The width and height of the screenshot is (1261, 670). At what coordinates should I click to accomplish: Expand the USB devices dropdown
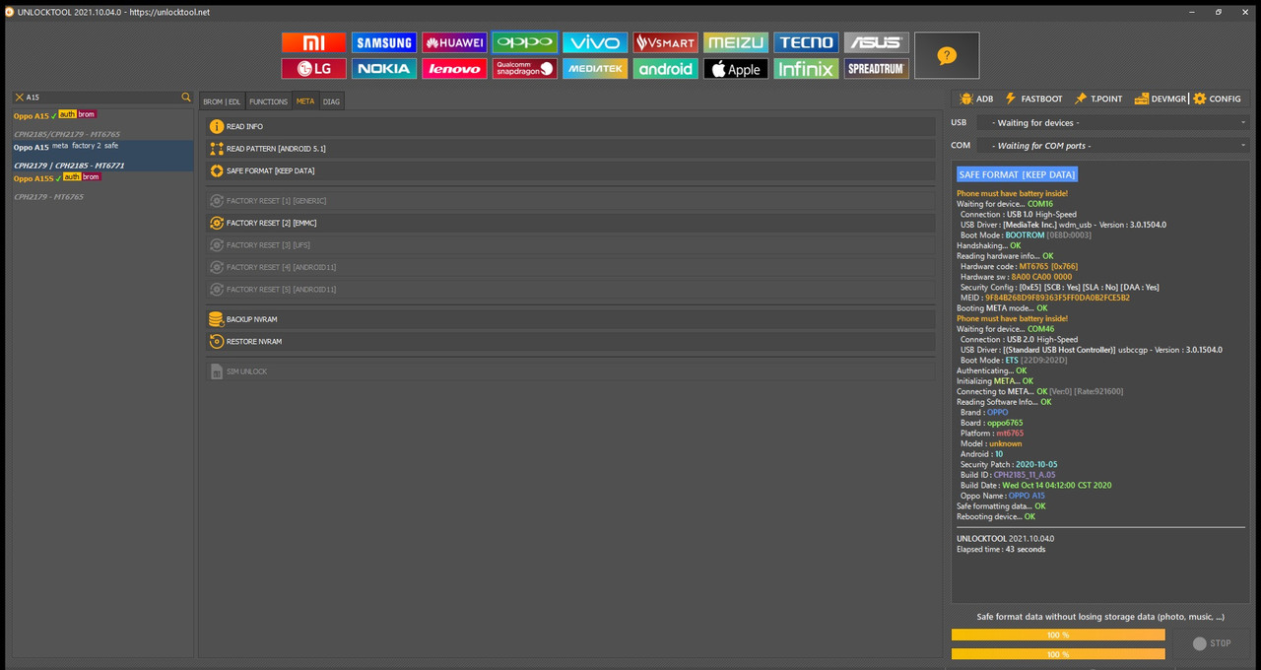pyautogui.click(x=1113, y=123)
